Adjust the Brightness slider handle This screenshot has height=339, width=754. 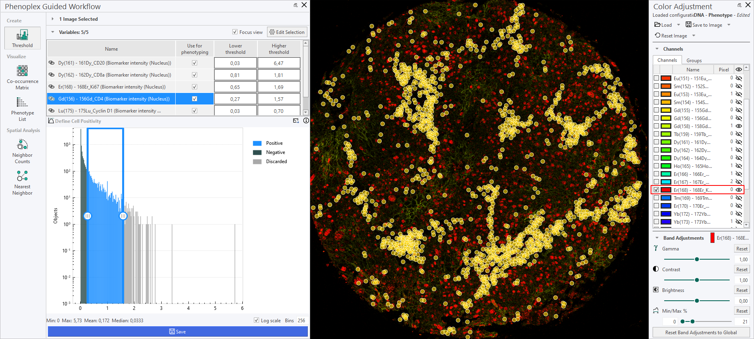697,301
